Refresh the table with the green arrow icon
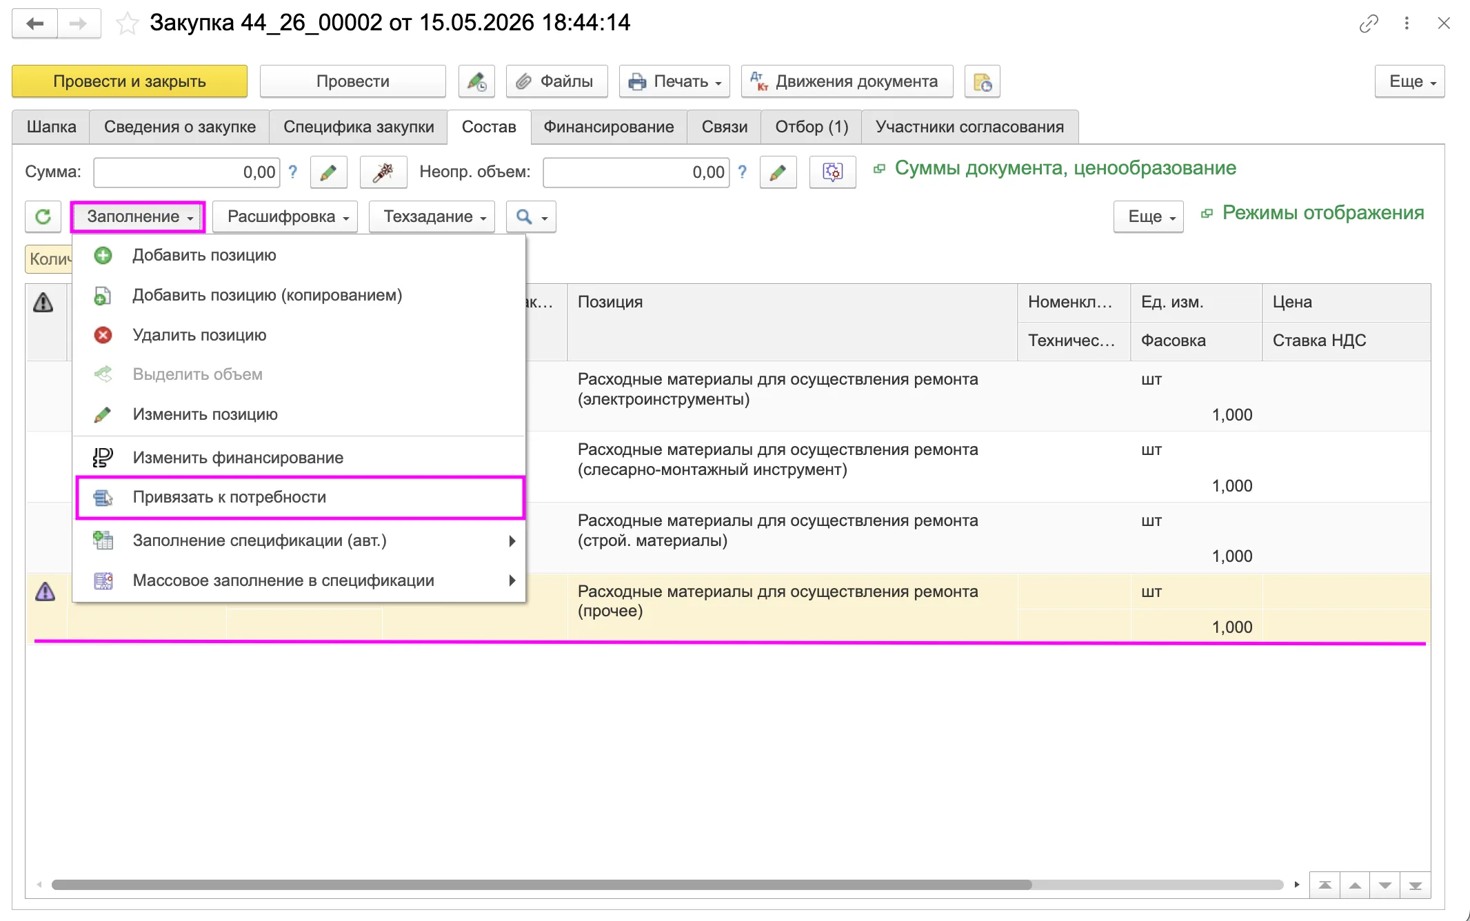1470x921 pixels. pyautogui.click(x=43, y=216)
